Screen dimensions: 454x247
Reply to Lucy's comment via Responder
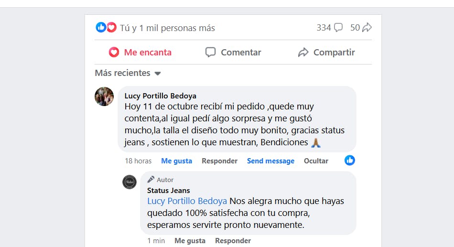(x=219, y=161)
